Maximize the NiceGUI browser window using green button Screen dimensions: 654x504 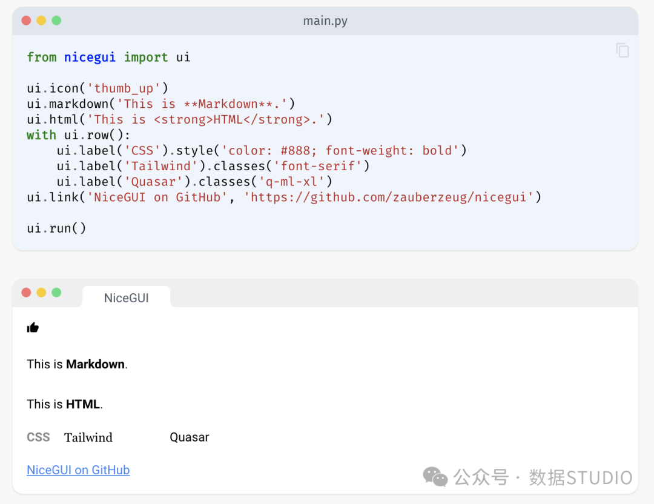click(x=56, y=293)
